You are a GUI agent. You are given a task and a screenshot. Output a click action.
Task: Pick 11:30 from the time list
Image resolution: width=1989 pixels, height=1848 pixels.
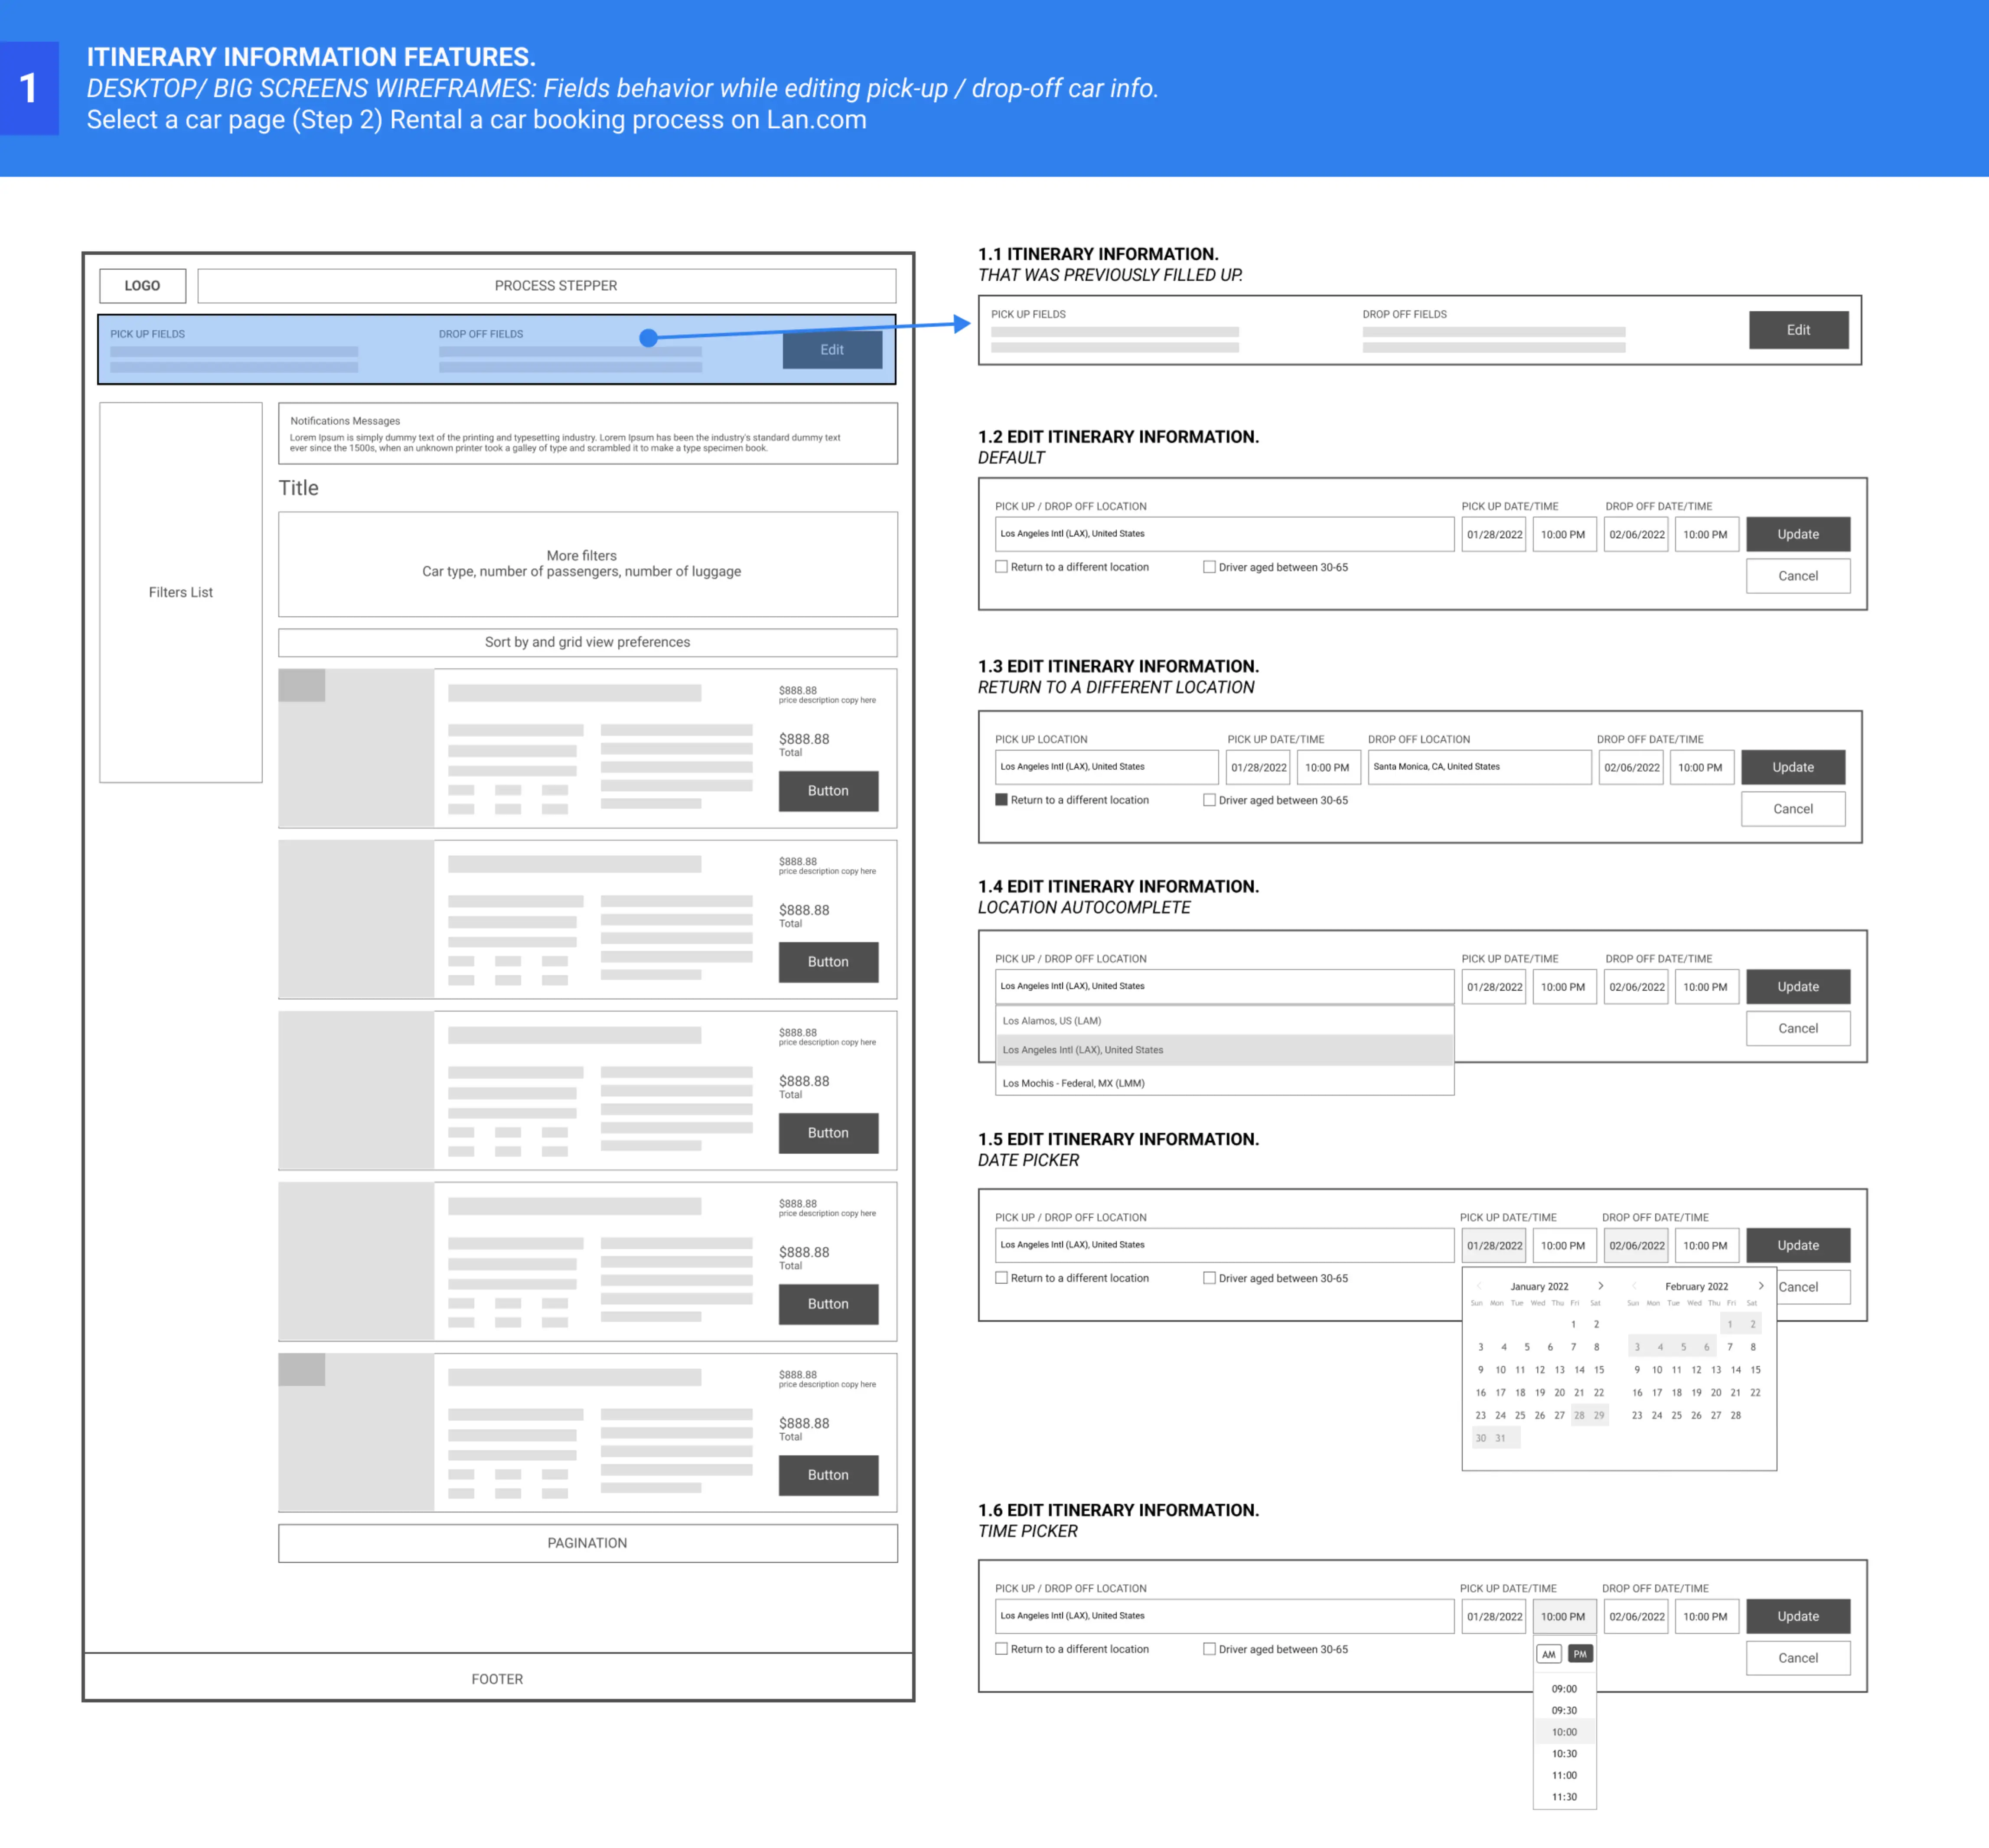[1564, 1797]
